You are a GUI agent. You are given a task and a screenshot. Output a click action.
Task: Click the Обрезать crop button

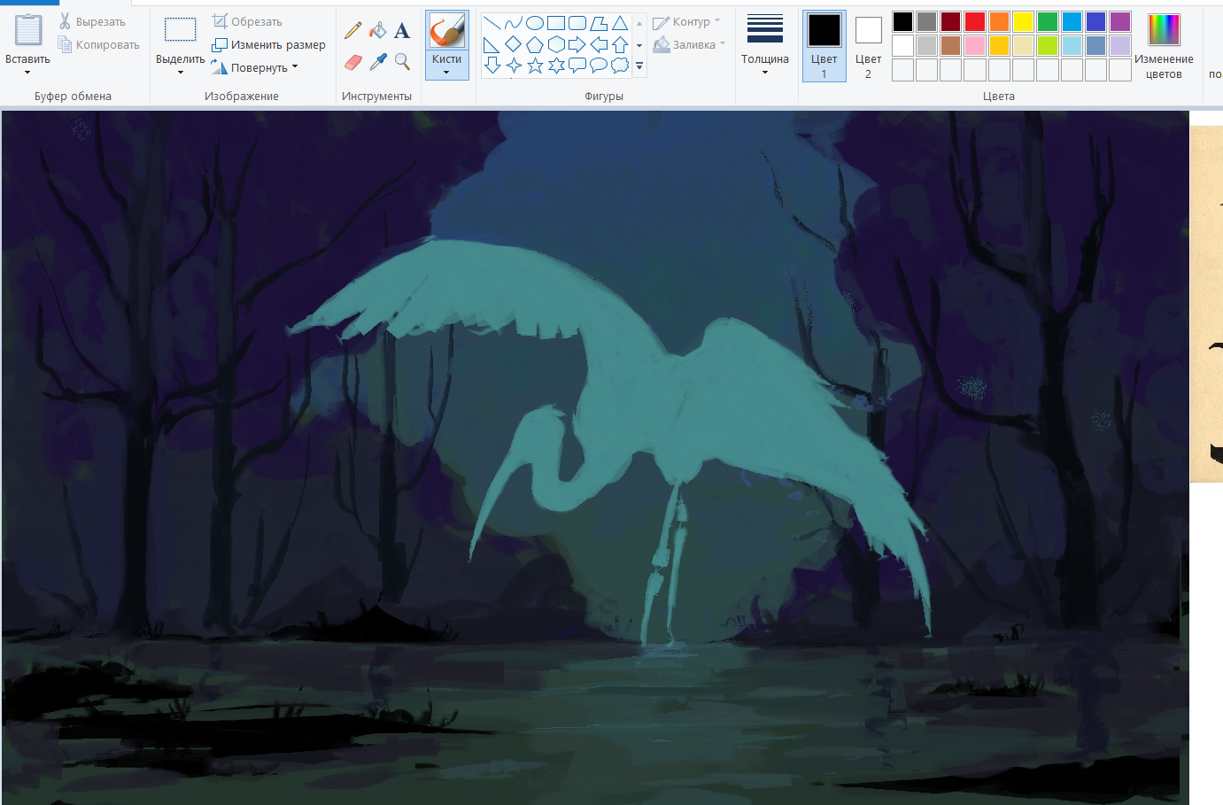click(247, 21)
